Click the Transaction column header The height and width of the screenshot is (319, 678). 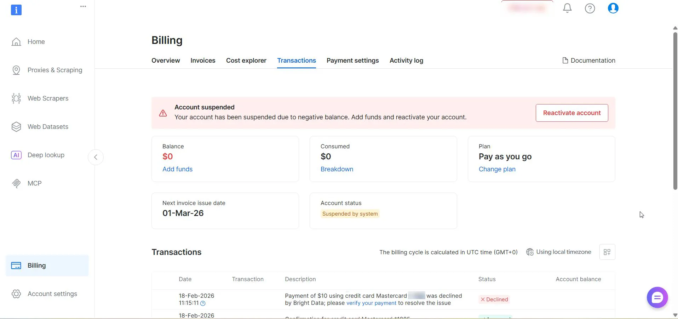tap(248, 279)
